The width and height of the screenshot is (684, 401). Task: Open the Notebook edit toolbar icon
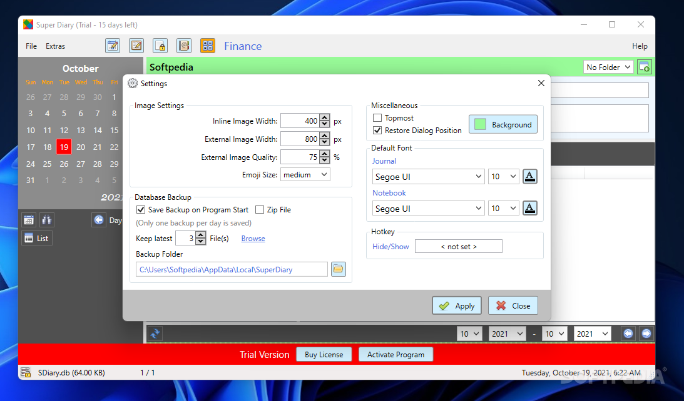[x=136, y=46]
